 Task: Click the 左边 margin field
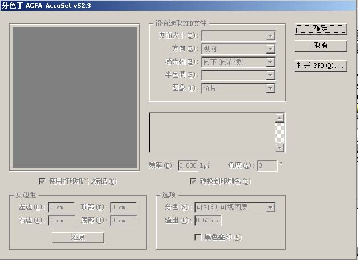click(x=62, y=208)
